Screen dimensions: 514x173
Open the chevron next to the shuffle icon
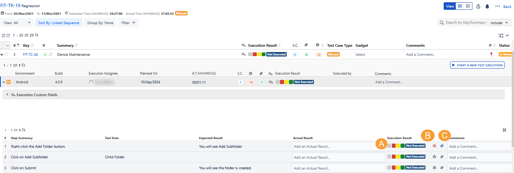click(x=508, y=35)
